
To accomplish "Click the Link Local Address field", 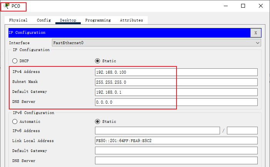I will click(x=176, y=141).
